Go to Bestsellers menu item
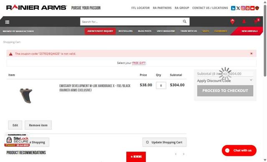Screen dimensions: 267x162 pos(125,31)
